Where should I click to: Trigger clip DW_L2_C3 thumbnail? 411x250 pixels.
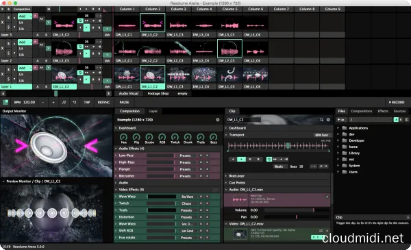[x=179, y=49]
